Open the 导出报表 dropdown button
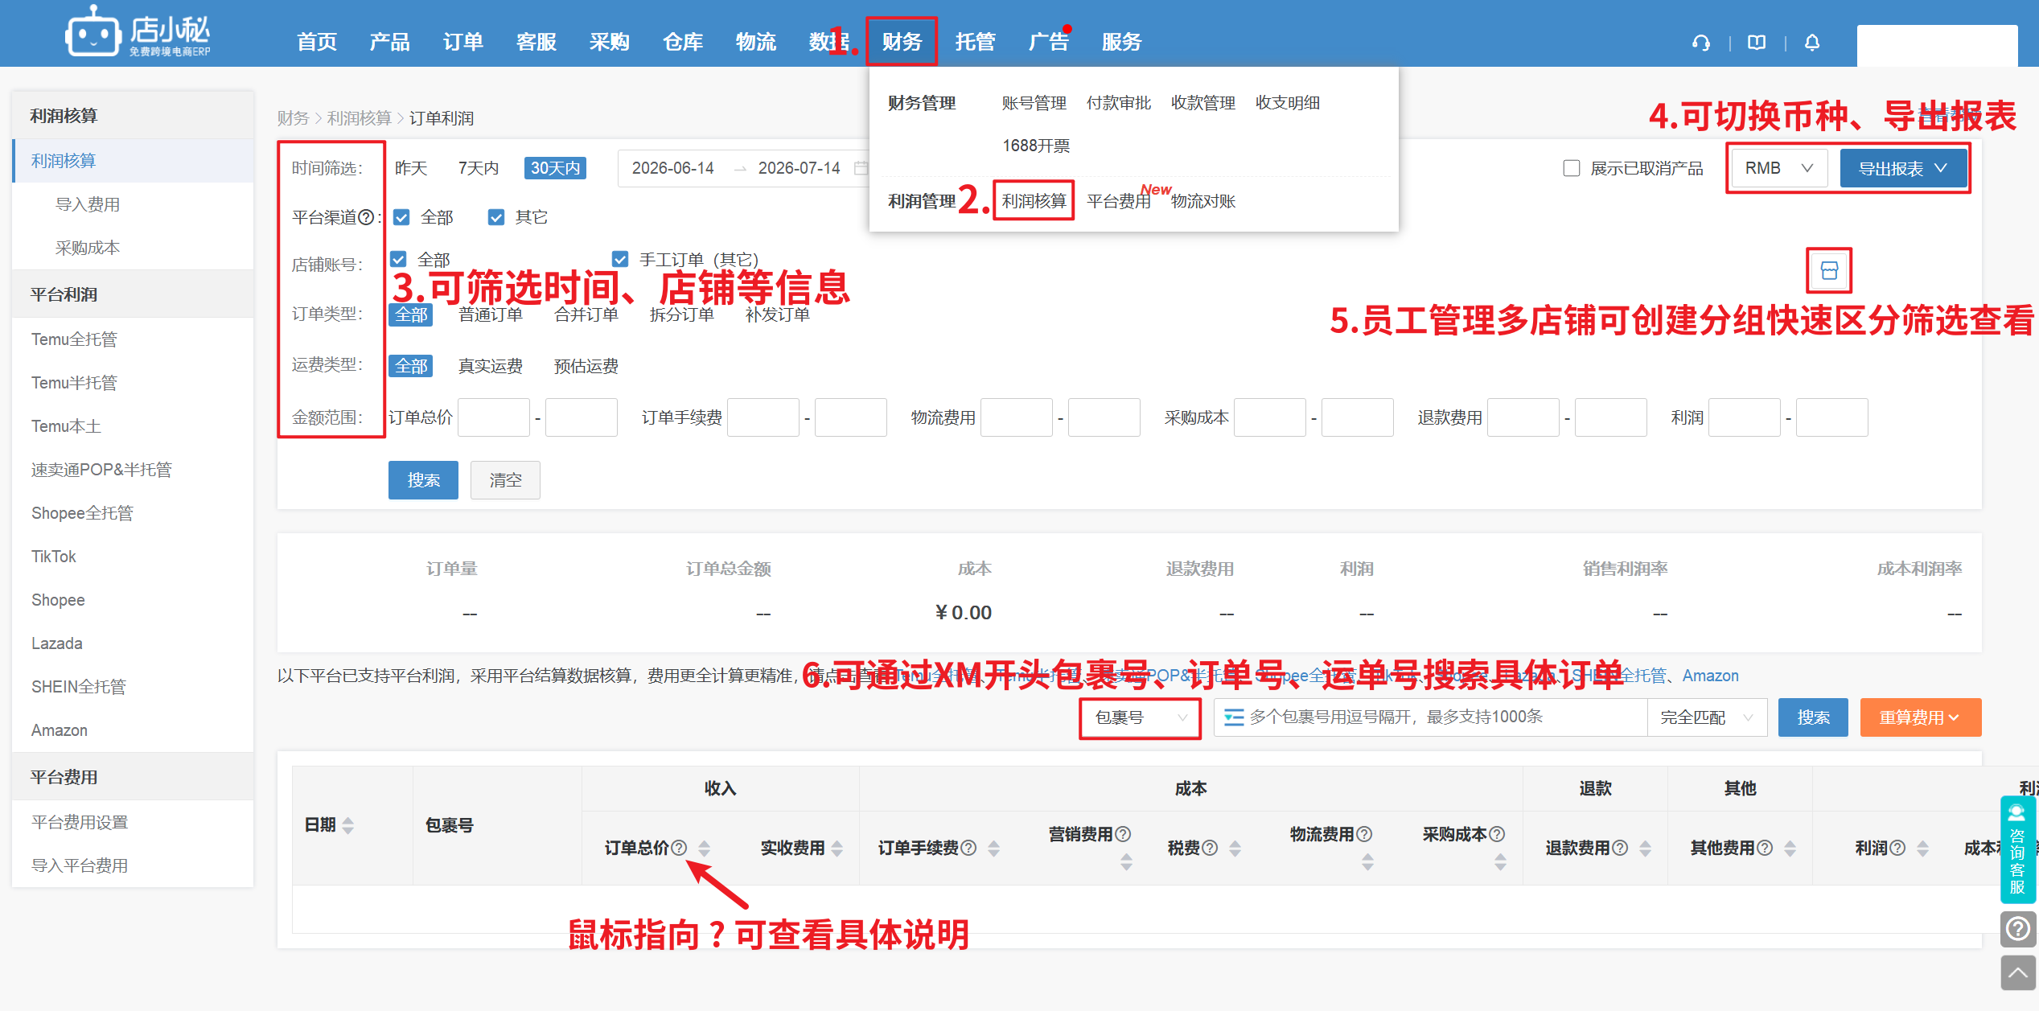 (1903, 168)
